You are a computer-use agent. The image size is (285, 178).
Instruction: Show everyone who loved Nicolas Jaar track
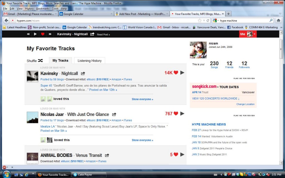coord(142,140)
